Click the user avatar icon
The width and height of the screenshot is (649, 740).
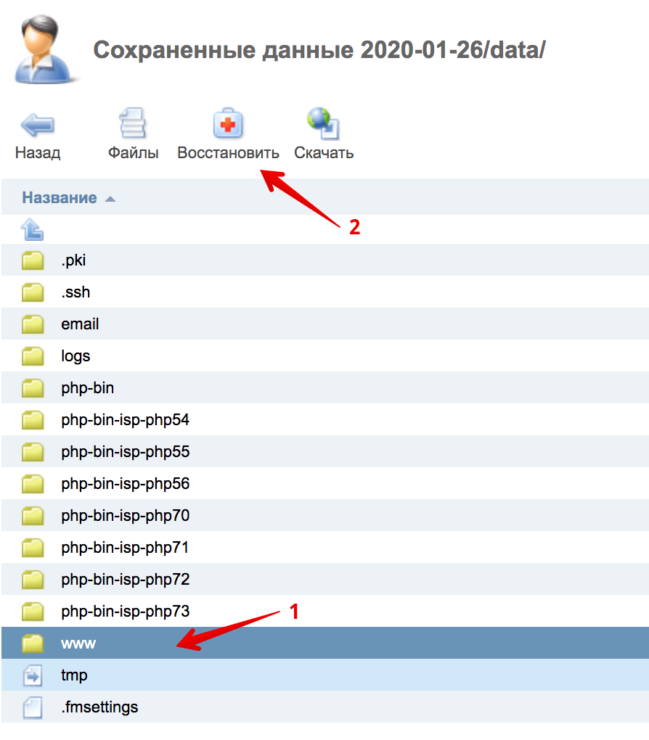pyautogui.click(x=44, y=49)
